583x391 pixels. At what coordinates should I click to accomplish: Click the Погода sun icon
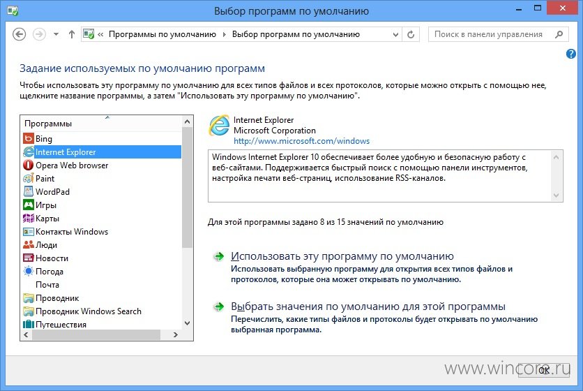pyautogui.click(x=29, y=271)
